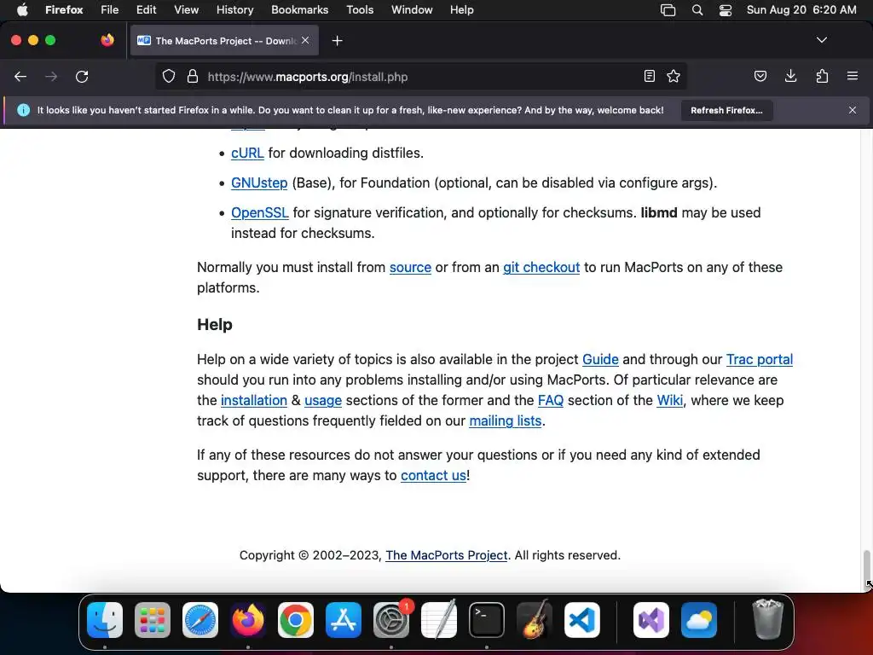
Task: Follow the FAQ link
Action: 551,401
